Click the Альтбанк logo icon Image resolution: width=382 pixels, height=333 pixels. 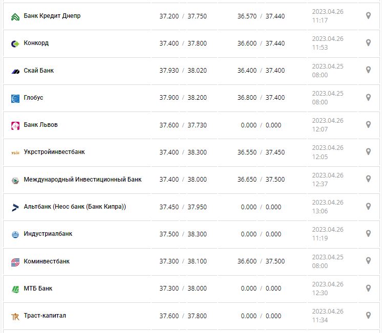click(x=15, y=207)
